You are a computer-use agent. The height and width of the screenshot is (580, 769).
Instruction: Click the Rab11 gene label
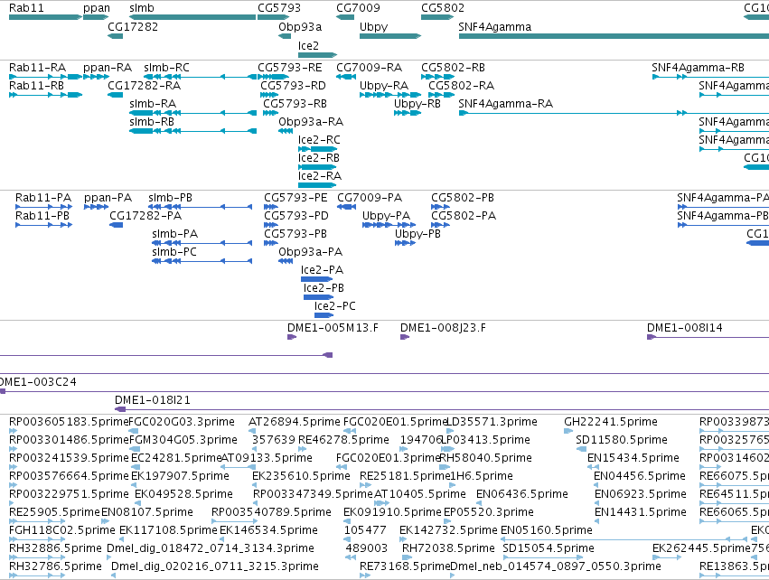(x=26, y=8)
